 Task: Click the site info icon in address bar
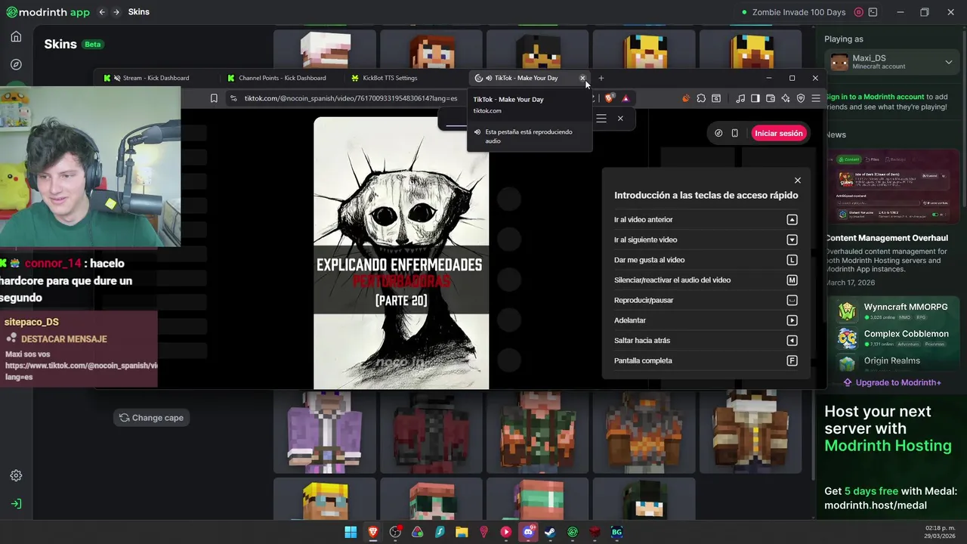233,98
